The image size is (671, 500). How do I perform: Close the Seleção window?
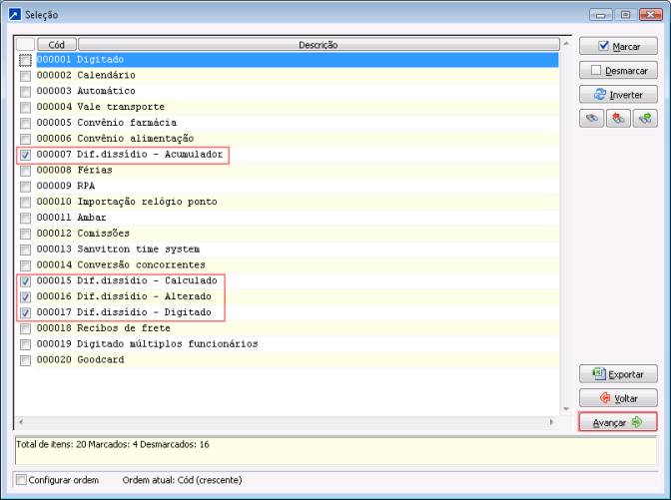651,15
